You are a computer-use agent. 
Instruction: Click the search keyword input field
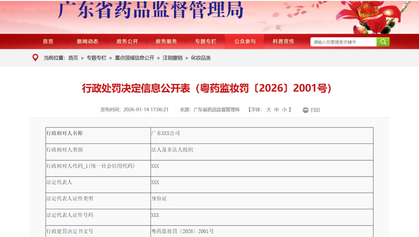343,42
